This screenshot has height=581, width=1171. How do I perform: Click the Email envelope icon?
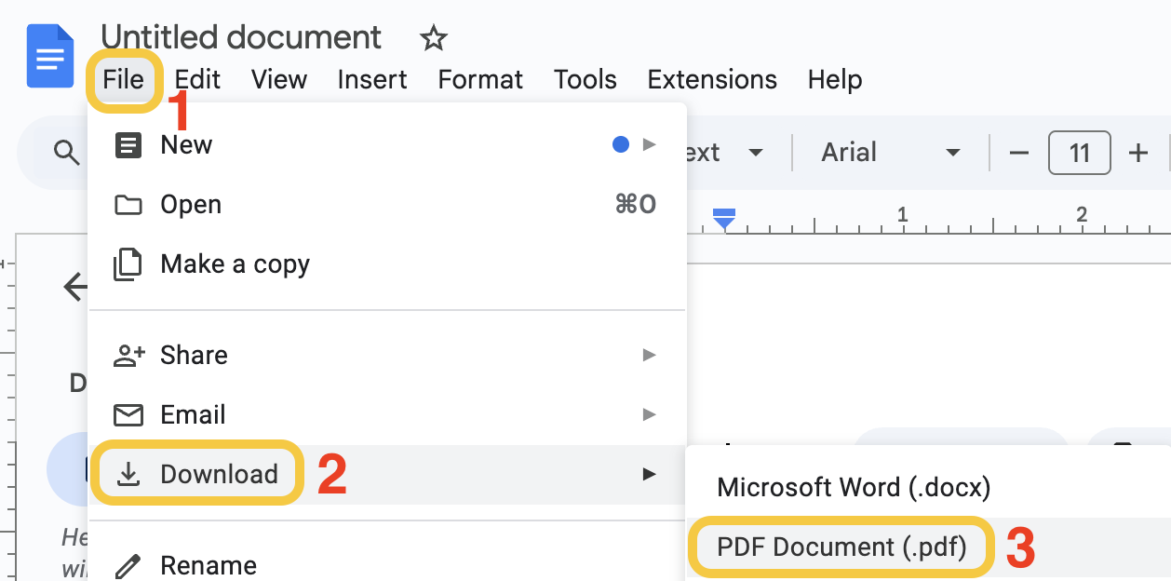click(128, 414)
